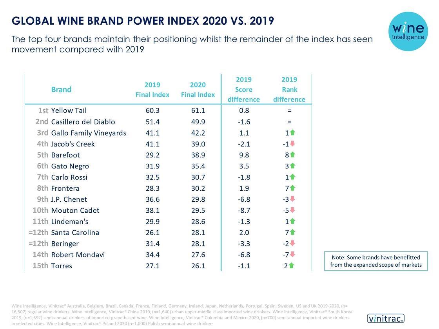Click the Vinitrac logo at bottom right
439x329 pixels.
[x=385, y=318]
